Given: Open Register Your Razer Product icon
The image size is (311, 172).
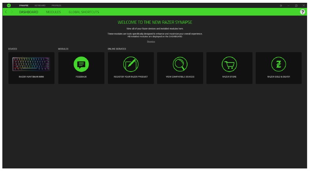Looking at the screenshot, I should click(x=131, y=64).
